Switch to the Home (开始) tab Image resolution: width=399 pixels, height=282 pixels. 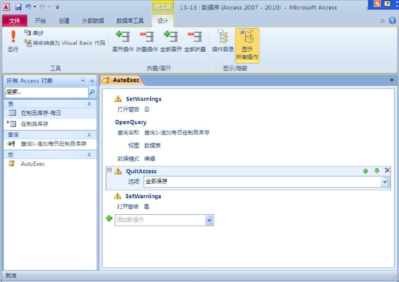click(x=40, y=20)
